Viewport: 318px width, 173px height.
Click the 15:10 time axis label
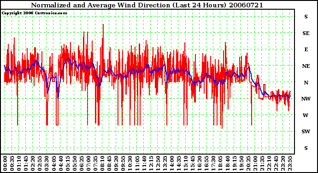point(186,163)
